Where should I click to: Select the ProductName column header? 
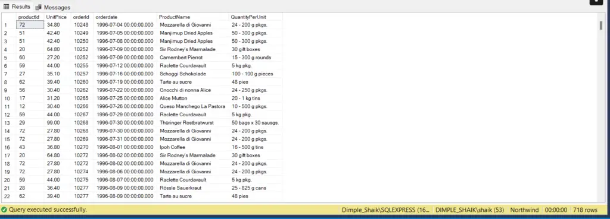click(x=192, y=17)
